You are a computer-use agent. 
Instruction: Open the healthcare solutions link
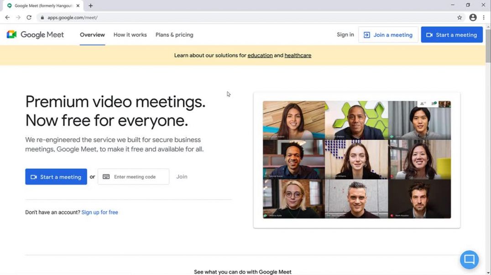pos(298,55)
